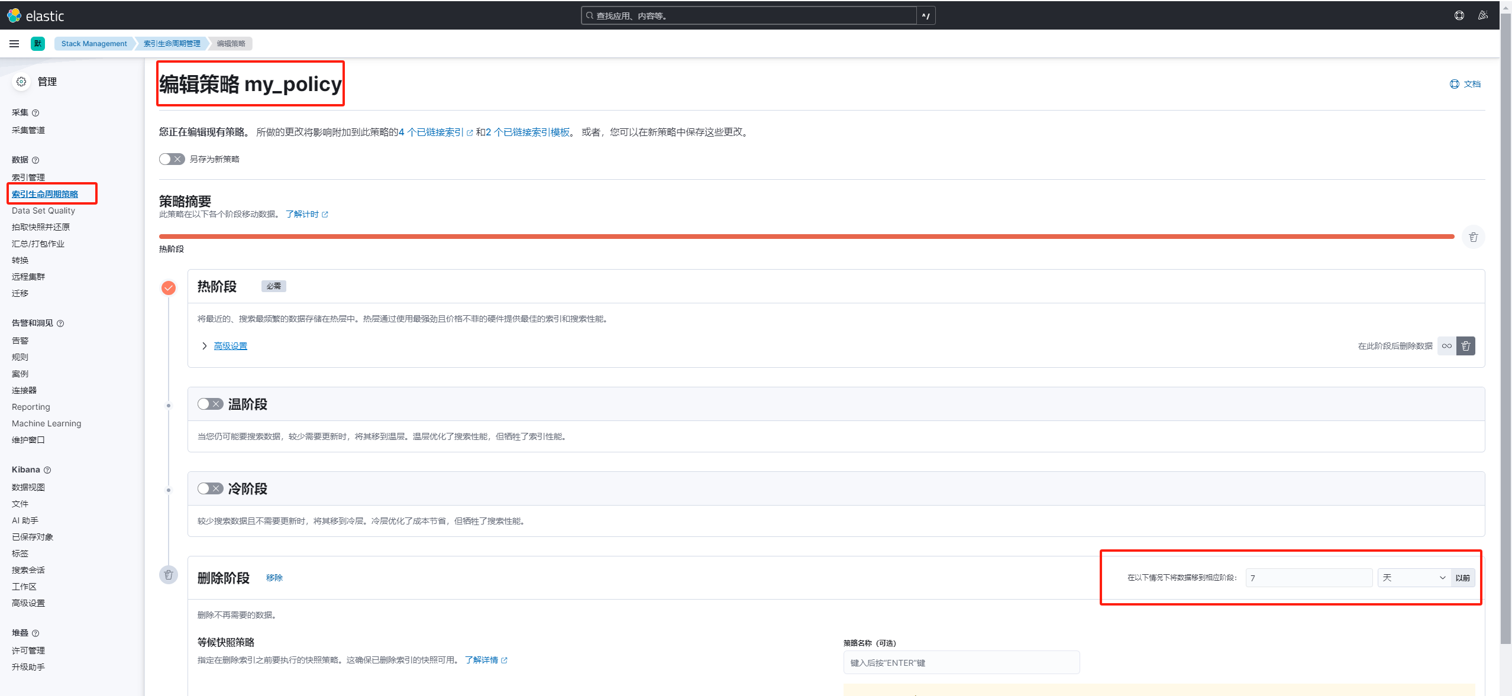Screen dimensions: 1512x696
Task: Click help icon next to Kibana heading
Action: 47,470
